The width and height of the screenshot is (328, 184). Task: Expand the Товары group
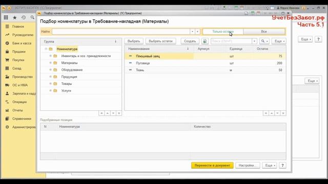50,84
